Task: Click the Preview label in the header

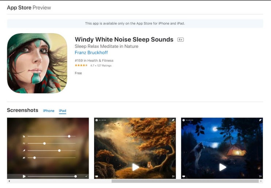Action: [42, 8]
